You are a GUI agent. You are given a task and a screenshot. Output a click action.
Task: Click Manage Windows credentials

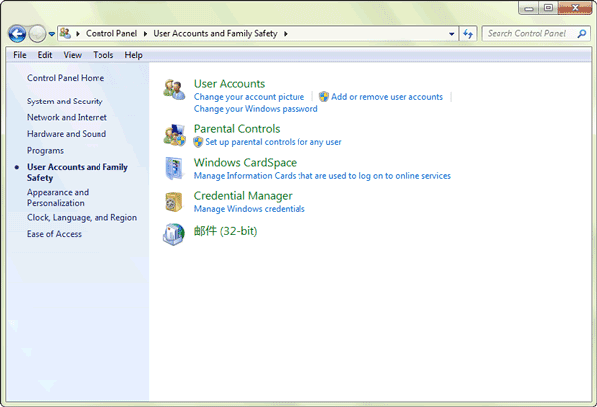pyautogui.click(x=250, y=209)
